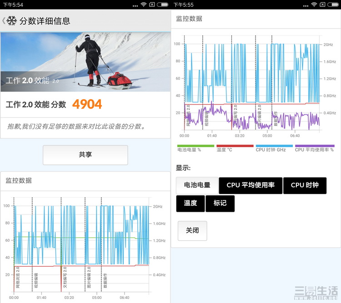Tap the 数据操作 marker on left chart

coord(105,281)
